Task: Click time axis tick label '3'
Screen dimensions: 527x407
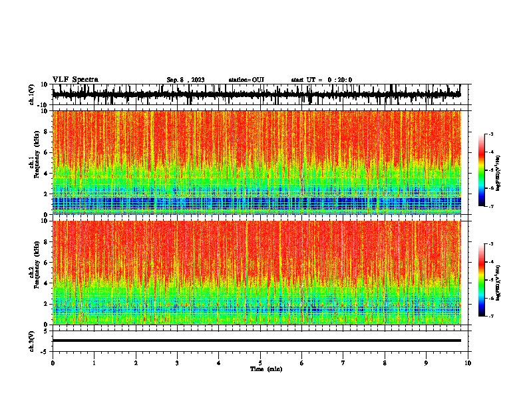Action: click(177, 363)
